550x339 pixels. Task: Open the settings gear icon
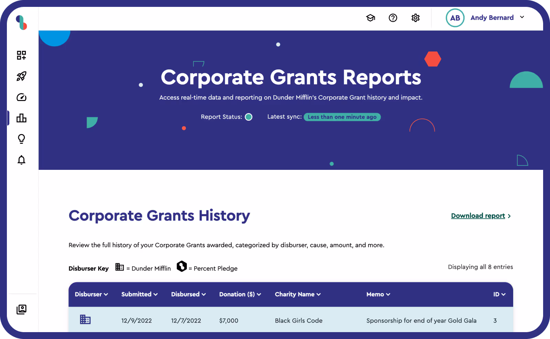tap(415, 18)
